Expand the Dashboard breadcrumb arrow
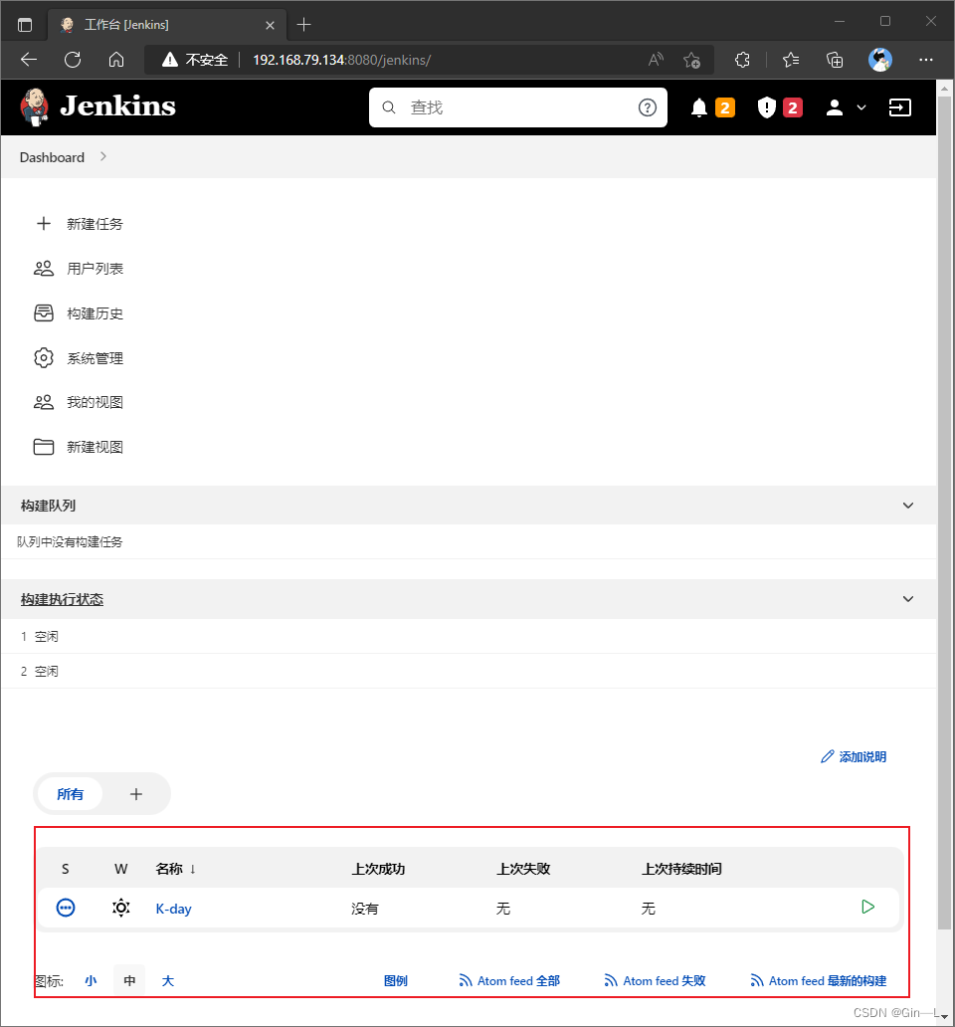 pos(103,156)
